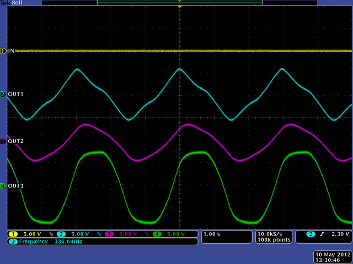This screenshot has width=353, height=264.
Task: Click the OUT3 waveform label
Action: tap(15, 186)
